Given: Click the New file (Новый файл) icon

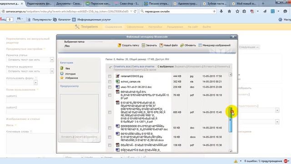Looking at the screenshot, I should 161,45.
